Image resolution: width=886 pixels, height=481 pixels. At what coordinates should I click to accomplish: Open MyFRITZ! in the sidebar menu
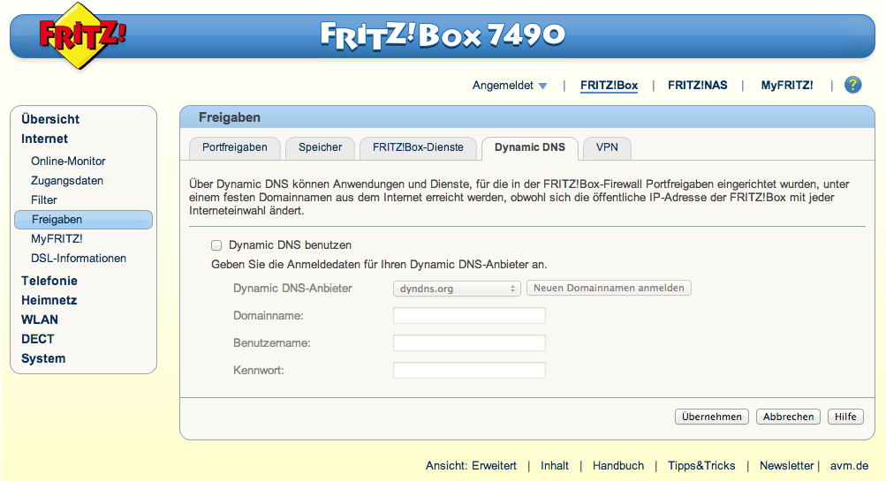click(57, 239)
